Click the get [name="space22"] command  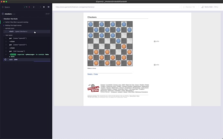[x=27, y=38]
